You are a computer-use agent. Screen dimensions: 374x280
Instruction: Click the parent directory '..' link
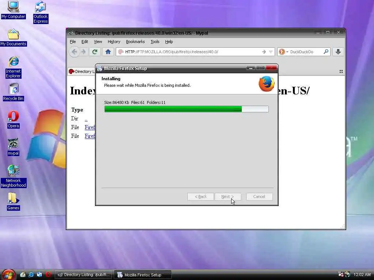coord(86,119)
